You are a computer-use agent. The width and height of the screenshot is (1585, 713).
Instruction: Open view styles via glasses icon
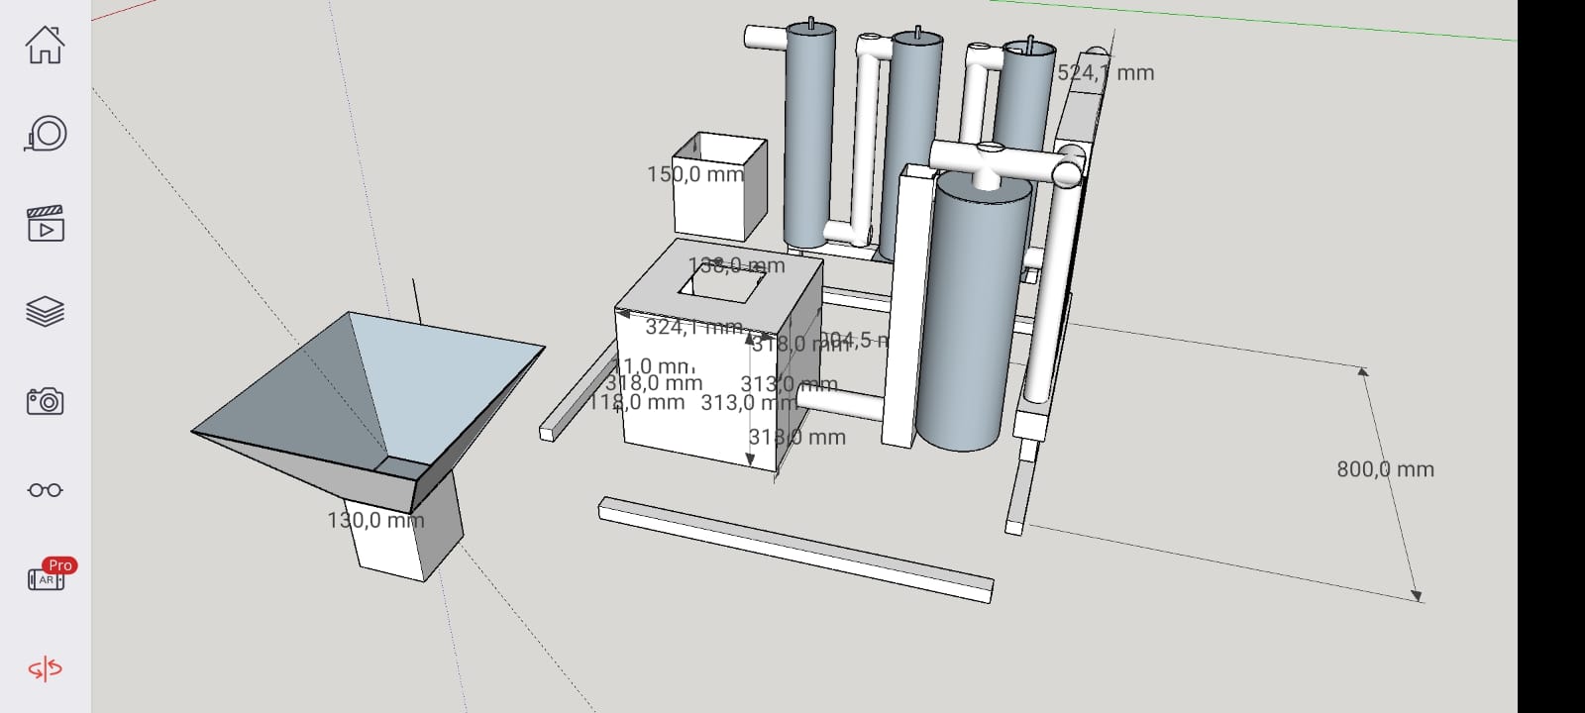pyautogui.click(x=45, y=489)
